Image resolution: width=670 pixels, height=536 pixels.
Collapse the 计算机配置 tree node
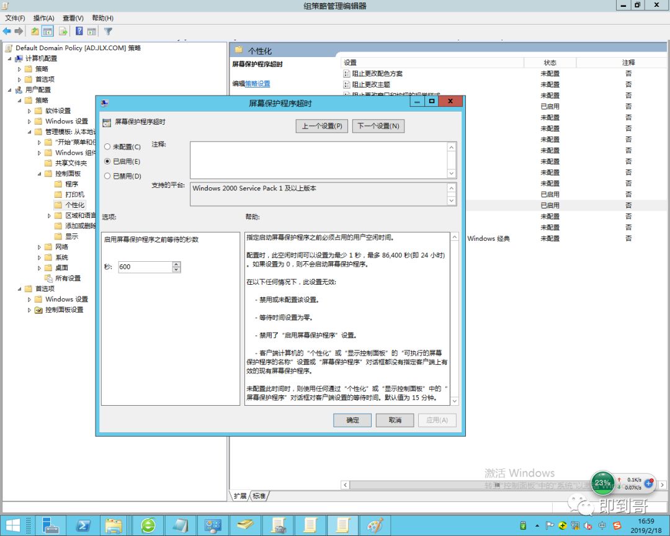(9, 58)
